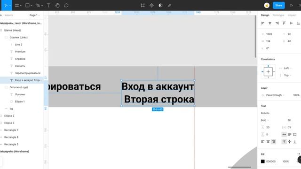This screenshot has width=301, height=169.
Task: Open Bold font weight dropdown
Action: click(x=265, y=120)
